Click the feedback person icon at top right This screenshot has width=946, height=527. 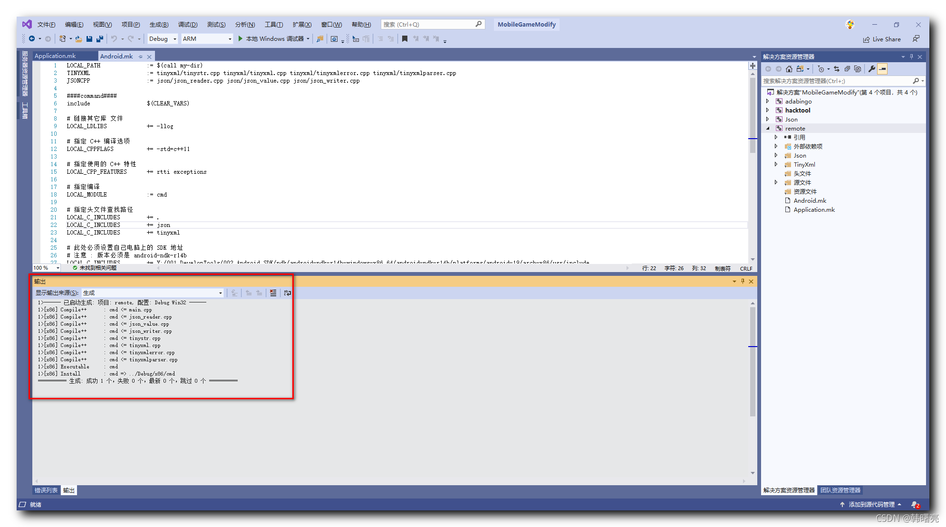tap(916, 39)
